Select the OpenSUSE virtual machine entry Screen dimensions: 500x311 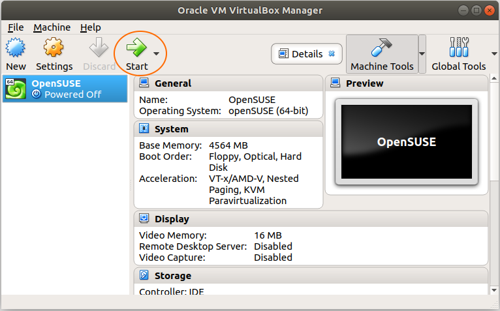click(65, 89)
